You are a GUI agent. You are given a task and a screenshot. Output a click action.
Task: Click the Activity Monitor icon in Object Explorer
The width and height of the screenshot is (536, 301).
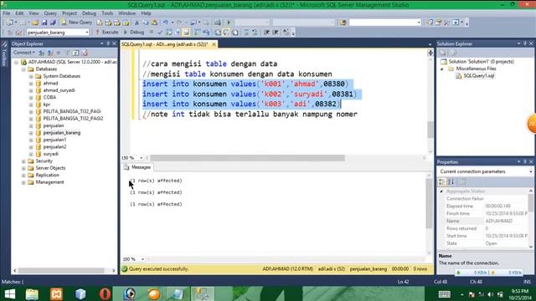pos(85,53)
